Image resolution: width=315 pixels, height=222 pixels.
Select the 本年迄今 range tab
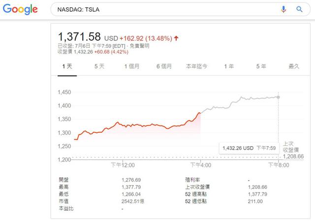(196, 66)
